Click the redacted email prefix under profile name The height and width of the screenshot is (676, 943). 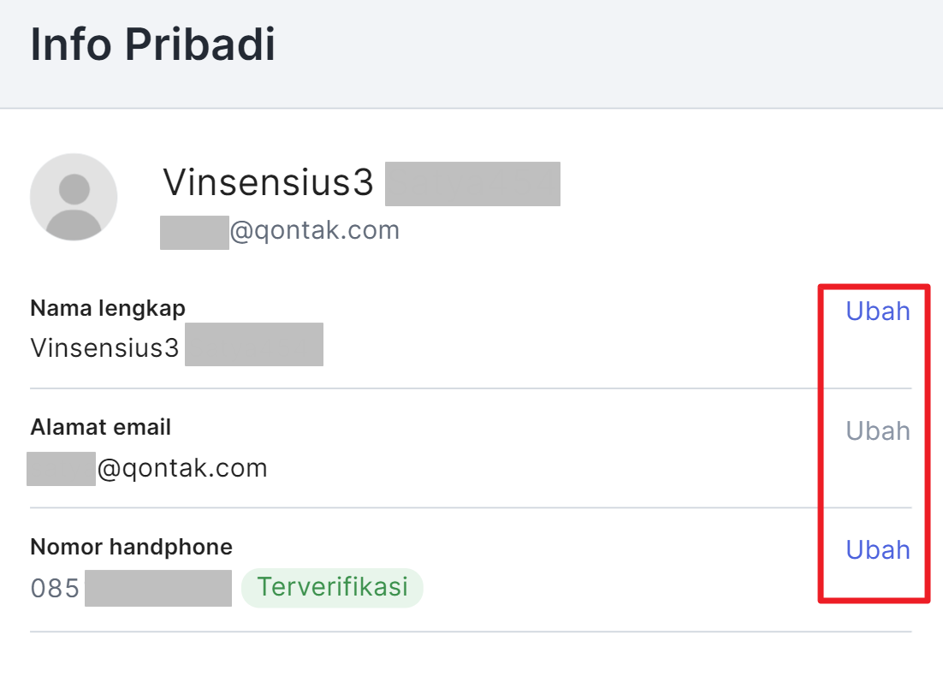coord(194,232)
